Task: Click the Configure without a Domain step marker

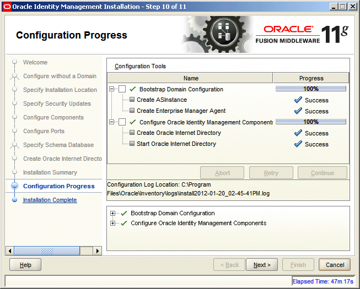Action: [15, 76]
